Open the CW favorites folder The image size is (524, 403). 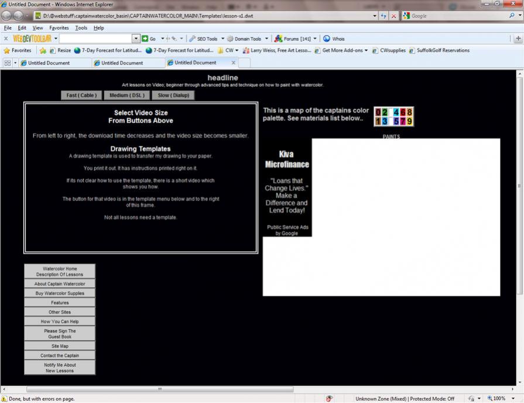click(x=228, y=50)
